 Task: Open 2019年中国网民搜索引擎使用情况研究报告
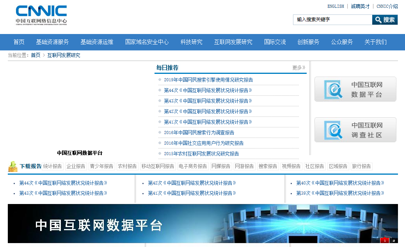click(x=208, y=80)
